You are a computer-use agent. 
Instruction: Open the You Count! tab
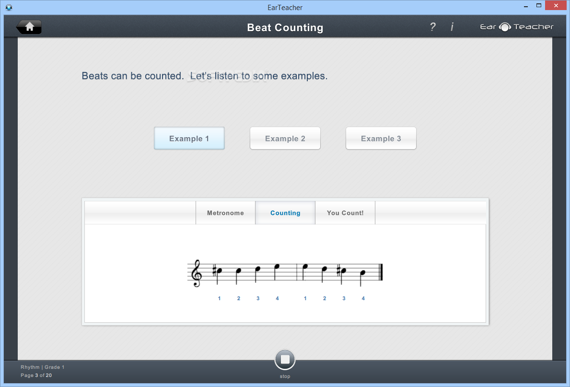(x=345, y=213)
